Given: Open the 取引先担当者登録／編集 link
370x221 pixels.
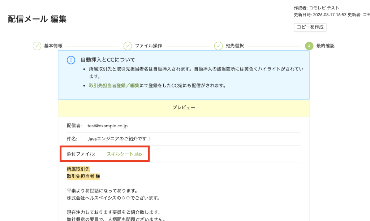Looking at the screenshot, I should 114,85.
